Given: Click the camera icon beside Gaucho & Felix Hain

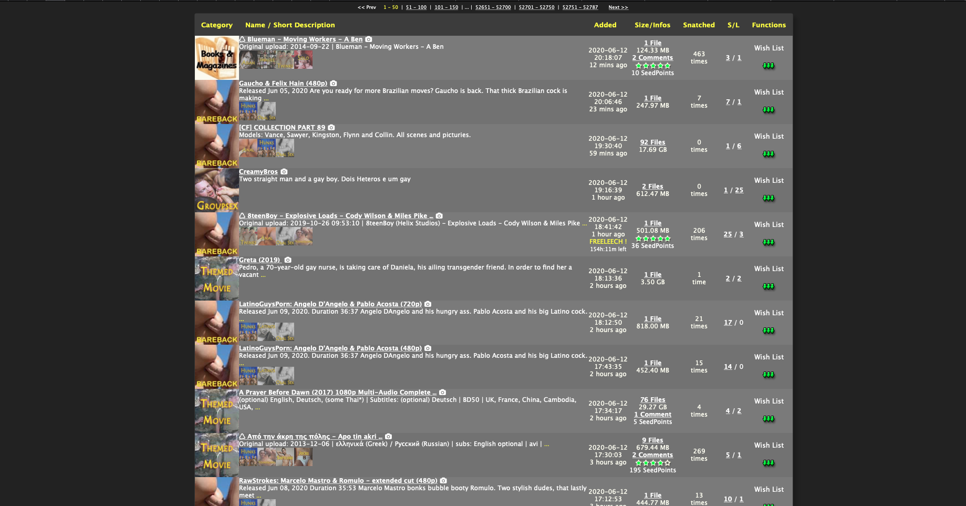Looking at the screenshot, I should point(334,83).
